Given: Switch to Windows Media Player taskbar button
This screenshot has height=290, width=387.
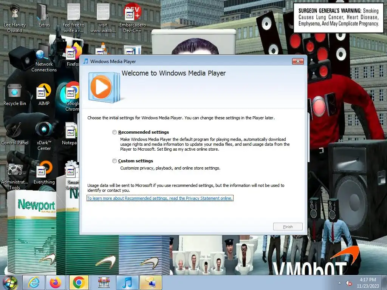Looking at the screenshot, I should coord(127,282).
